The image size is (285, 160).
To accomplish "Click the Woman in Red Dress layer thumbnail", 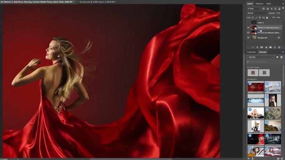I will coord(254,28).
